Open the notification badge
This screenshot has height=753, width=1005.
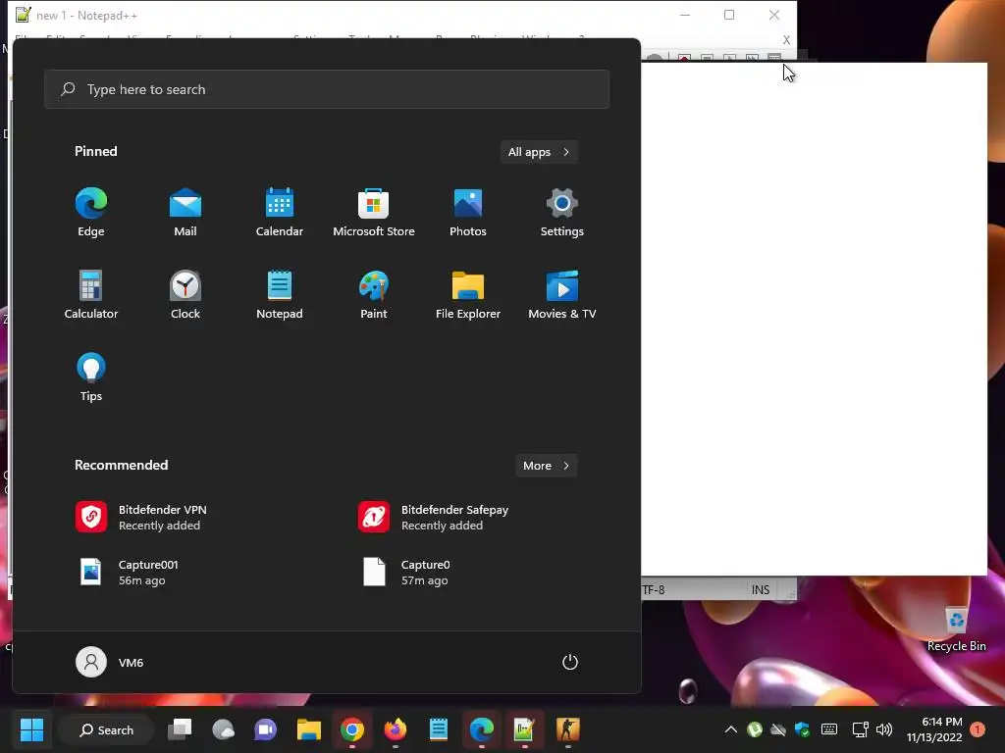[978, 729]
